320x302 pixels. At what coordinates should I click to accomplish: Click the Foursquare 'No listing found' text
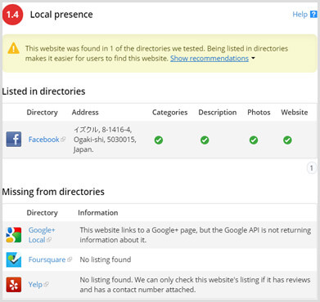tap(106, 260)
